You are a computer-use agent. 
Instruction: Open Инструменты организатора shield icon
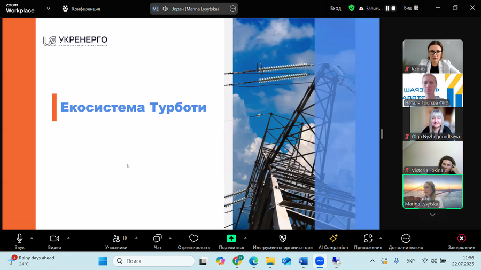tap(283, 238)
